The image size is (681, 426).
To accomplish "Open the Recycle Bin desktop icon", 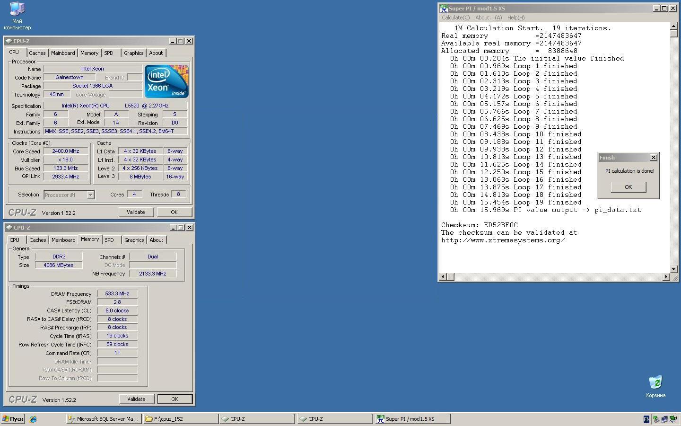I will (x=655, y=387).
